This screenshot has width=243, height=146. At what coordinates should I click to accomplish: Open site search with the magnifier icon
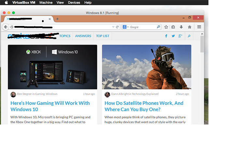pos(189,36)
